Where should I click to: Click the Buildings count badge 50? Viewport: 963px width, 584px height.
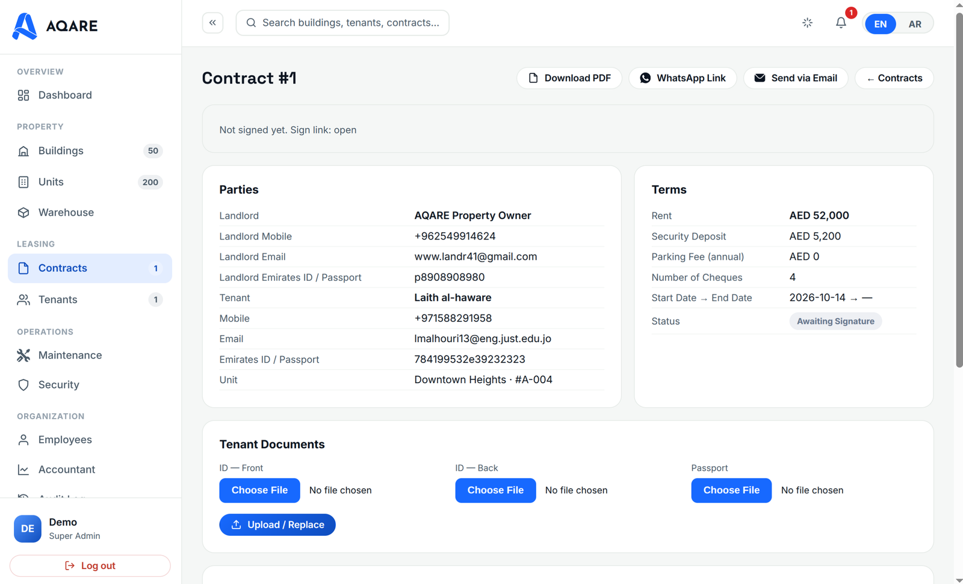click(x=153, y=151)
